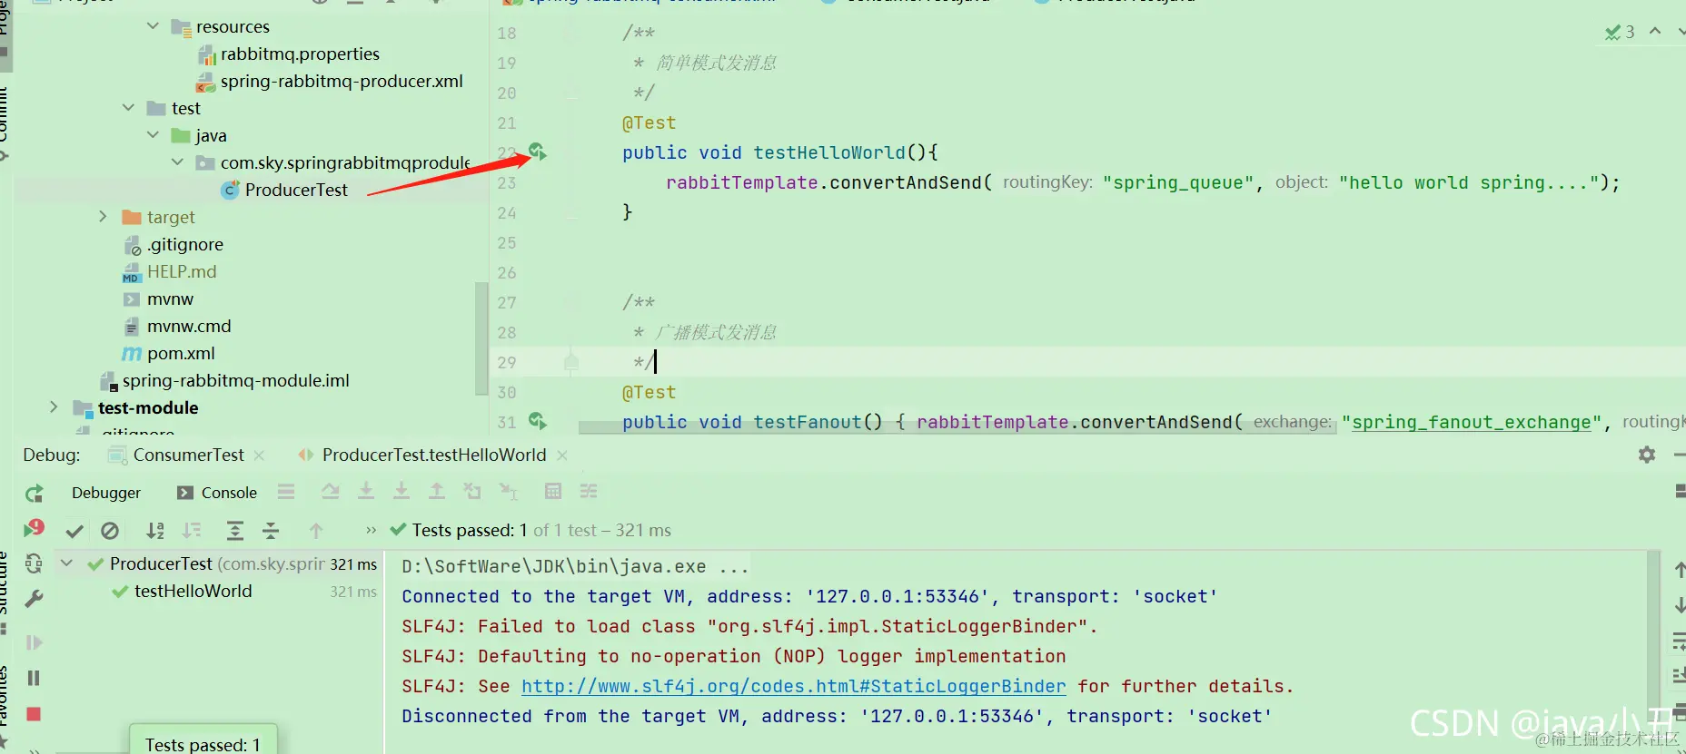Click the threads layout icon after Console
Screen dimensions: 1686x754
286,492
